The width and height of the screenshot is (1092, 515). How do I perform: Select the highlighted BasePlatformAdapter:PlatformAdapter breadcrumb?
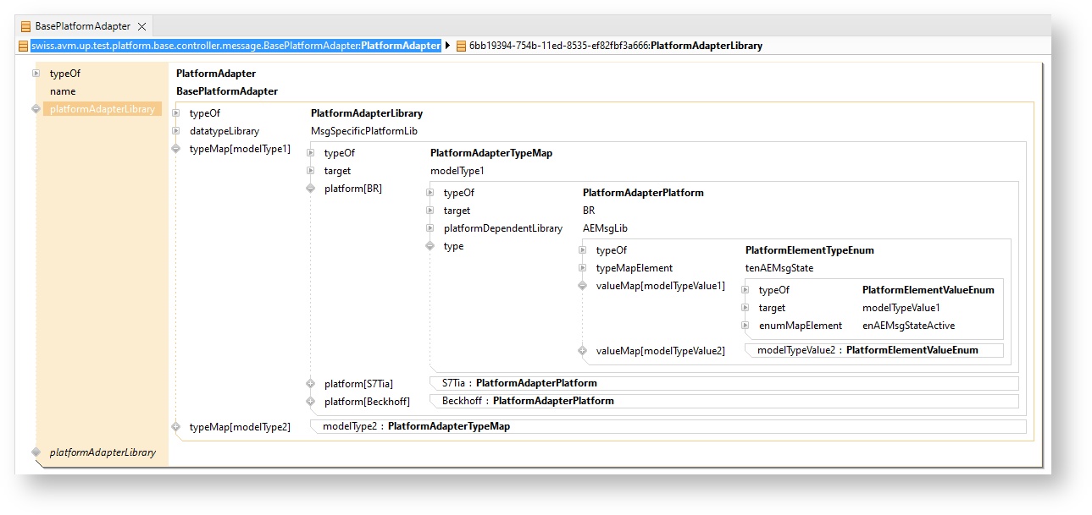coord(236,46)
